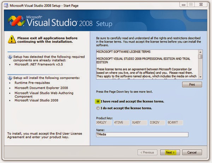Screen dimensions: 212x163
Task: Click 'Please exit all applications' warning text
Action: [47, 40]
